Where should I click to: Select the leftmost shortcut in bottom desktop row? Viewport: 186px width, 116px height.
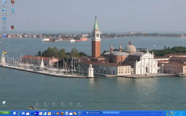[x=37, y=103]
